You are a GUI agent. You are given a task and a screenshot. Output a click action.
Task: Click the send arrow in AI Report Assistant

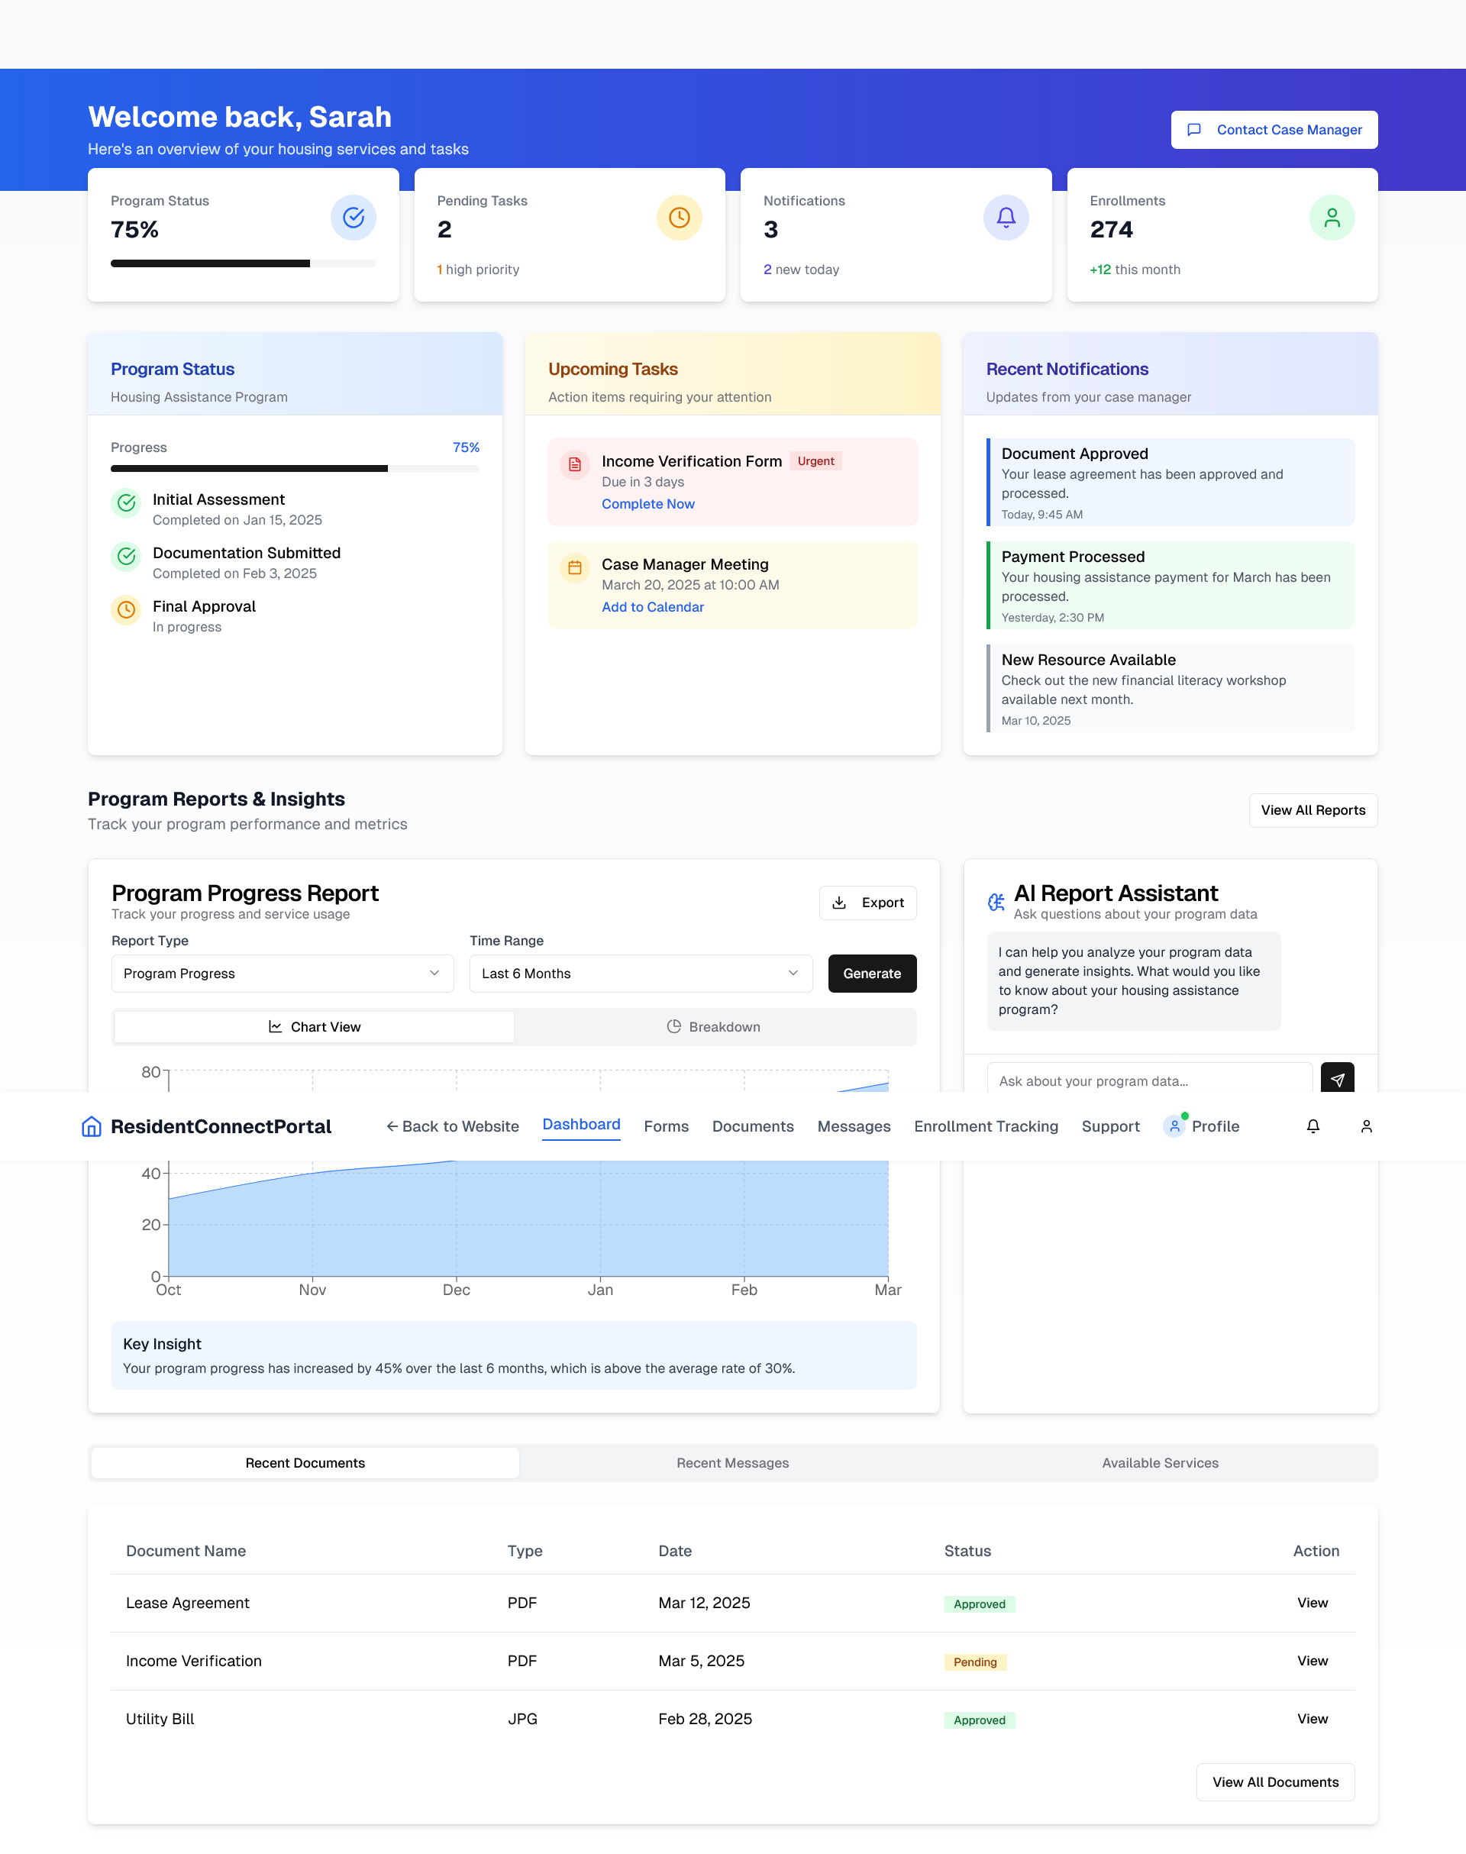click(1339, 1079)
